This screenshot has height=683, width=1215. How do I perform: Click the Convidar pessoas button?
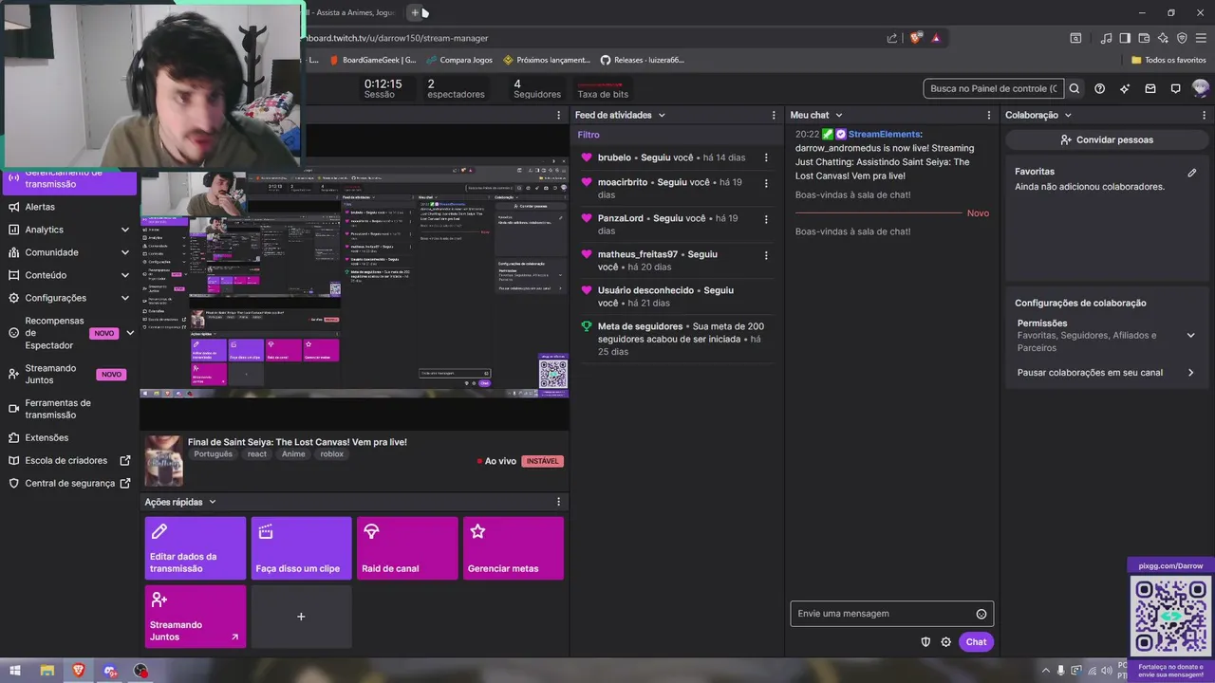(1107, 139)
